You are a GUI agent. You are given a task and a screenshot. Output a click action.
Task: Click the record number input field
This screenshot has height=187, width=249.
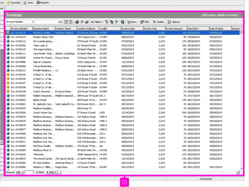click(x=29, y=172)
